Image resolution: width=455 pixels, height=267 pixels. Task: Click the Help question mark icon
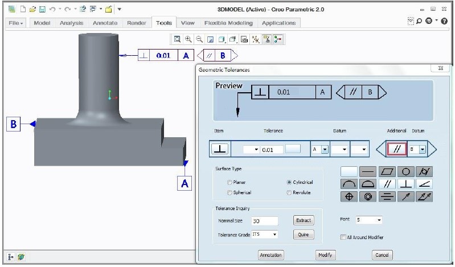pos(444,21)
